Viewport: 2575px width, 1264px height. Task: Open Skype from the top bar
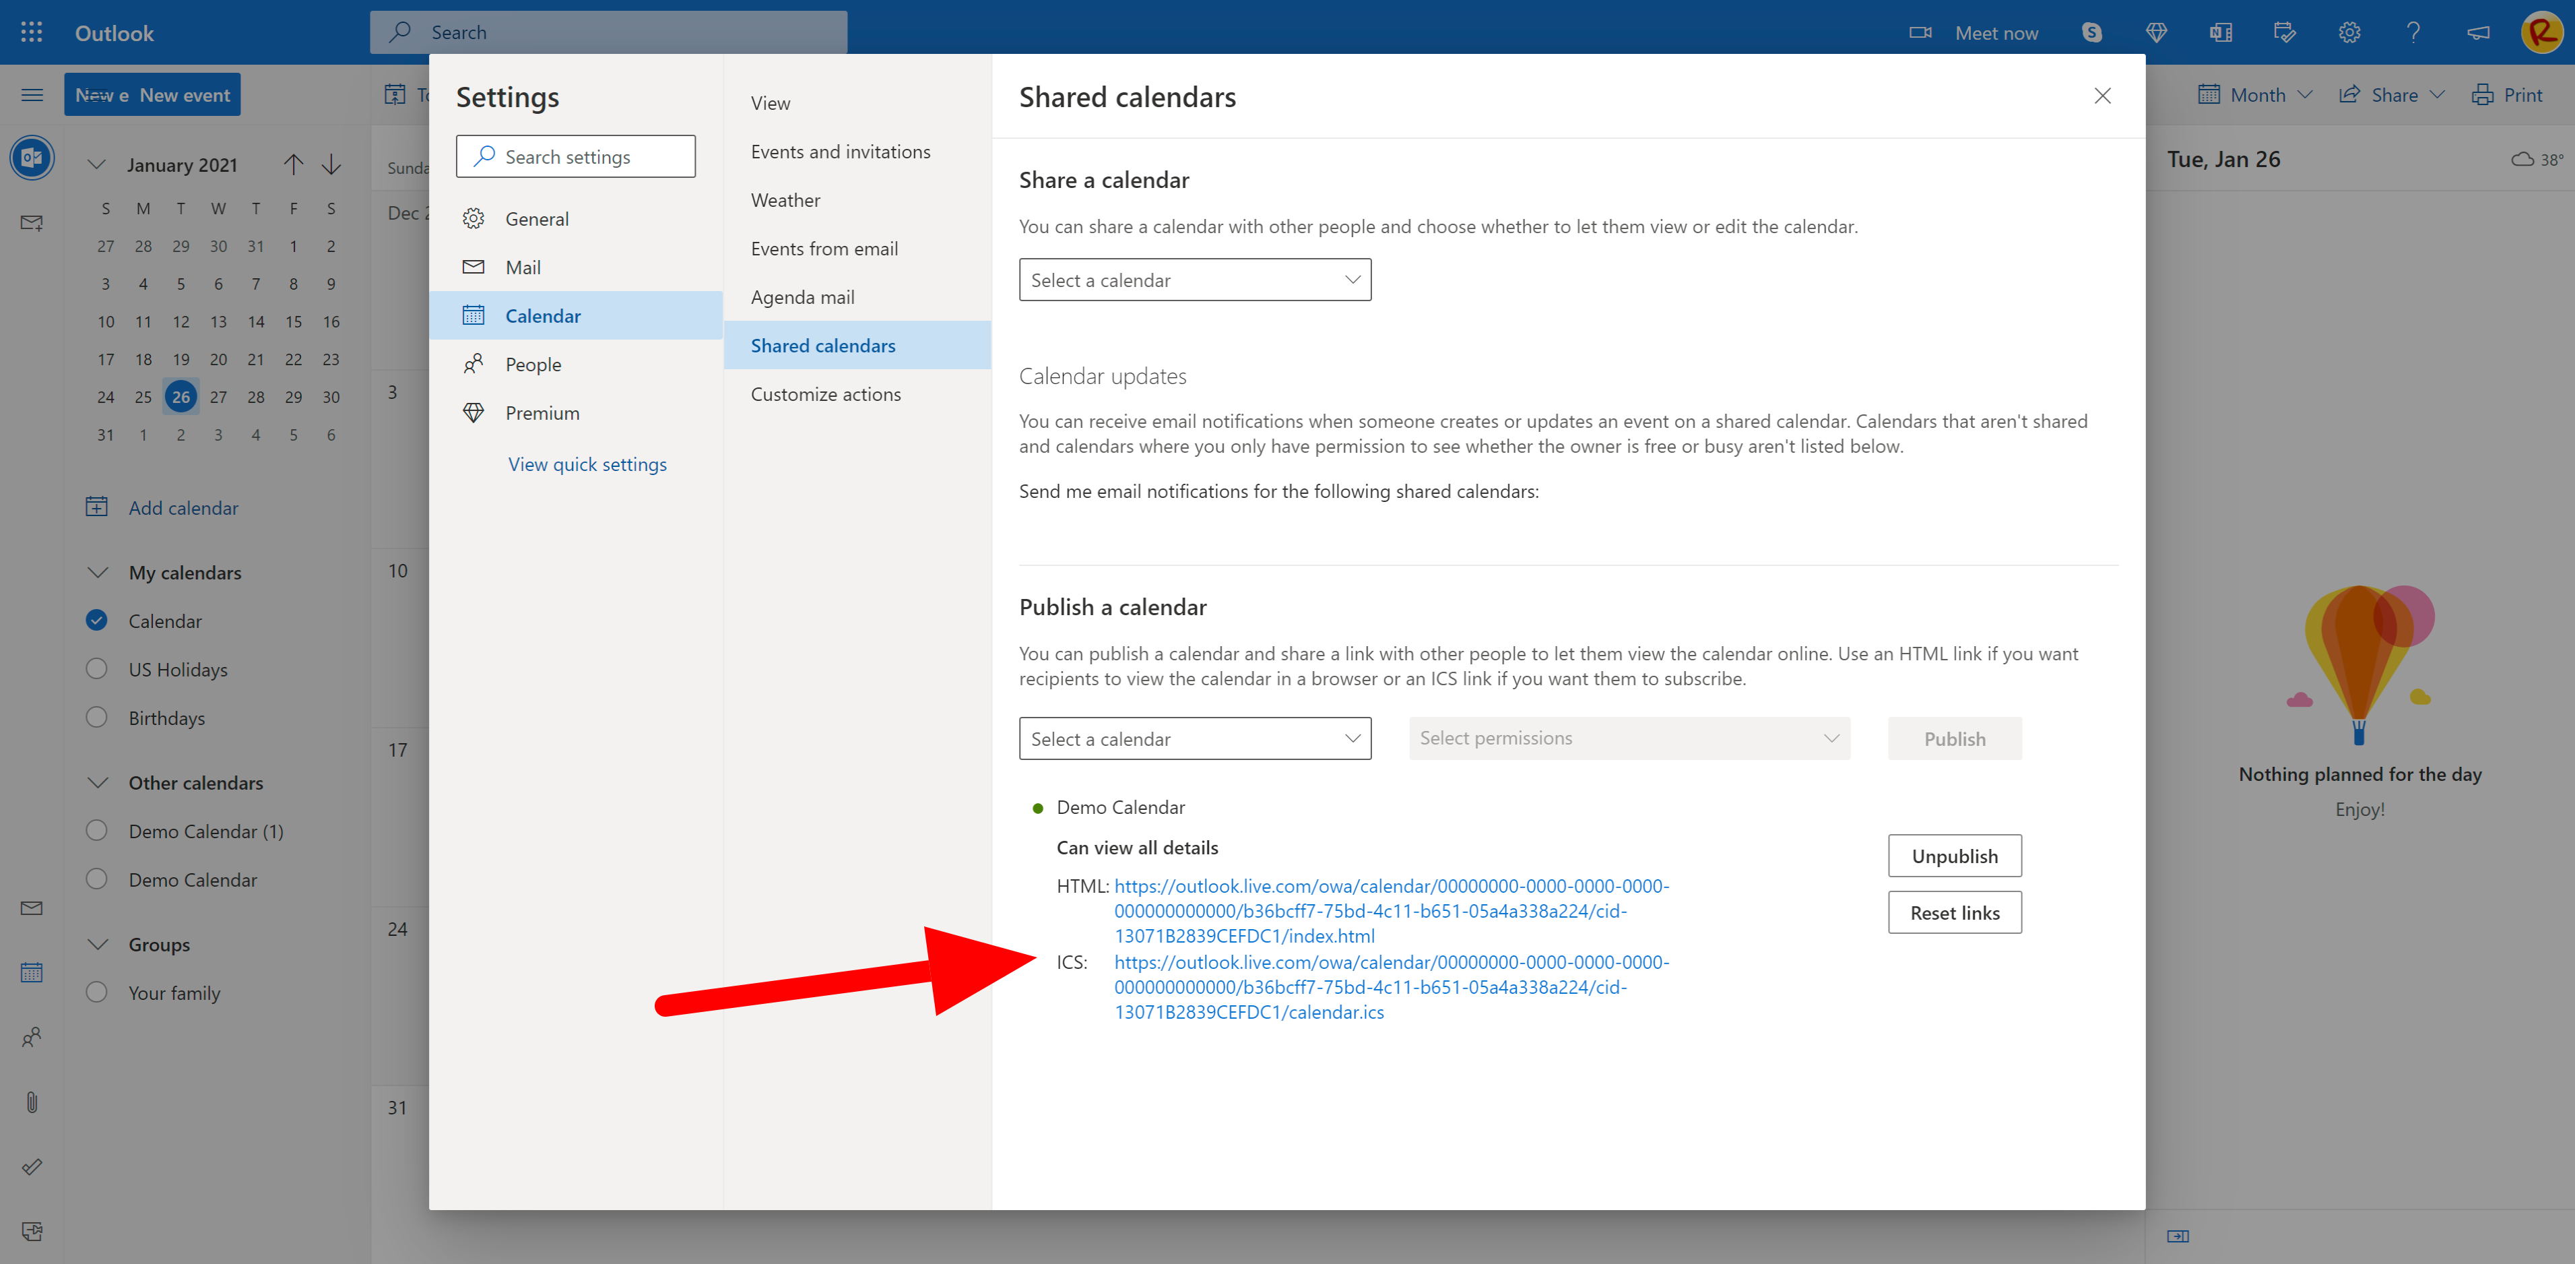pos(2091,32)
